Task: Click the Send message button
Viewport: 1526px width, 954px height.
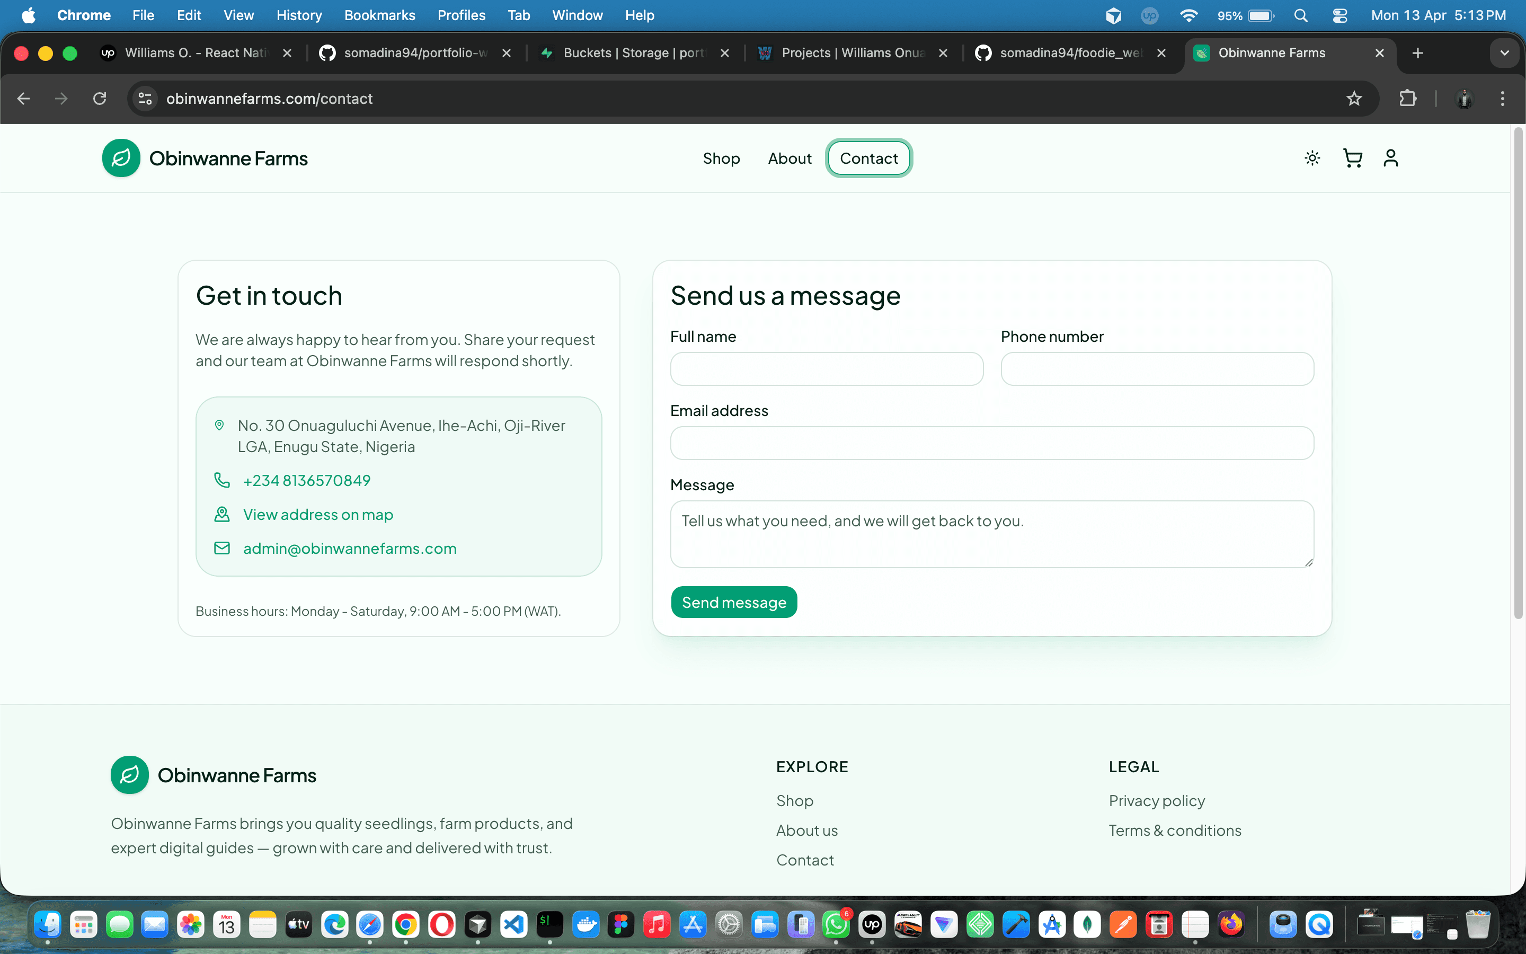Action: (x=733, y=602)
